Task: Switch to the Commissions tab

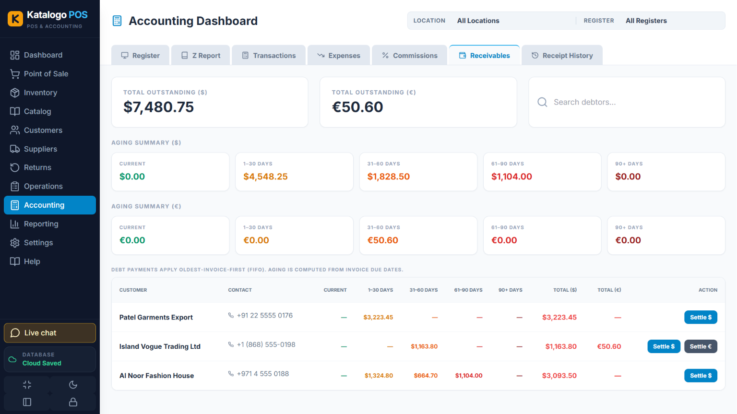Action: [409, 55]
